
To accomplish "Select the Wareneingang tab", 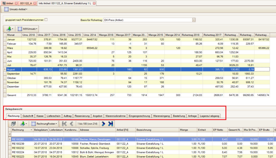I will 161,116.
